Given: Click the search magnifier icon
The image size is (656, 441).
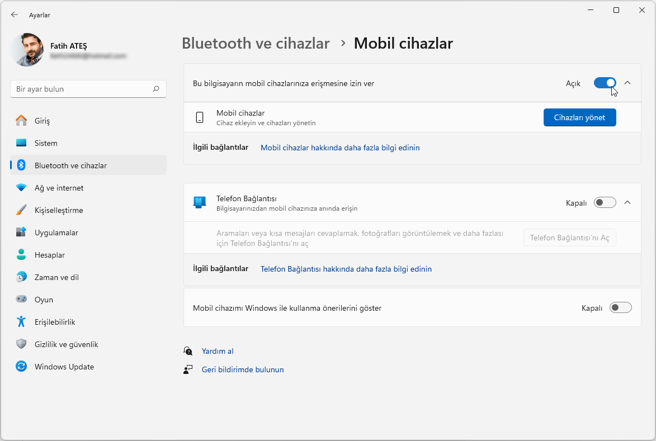Looking at the screenshot, I should coord(156,89).
